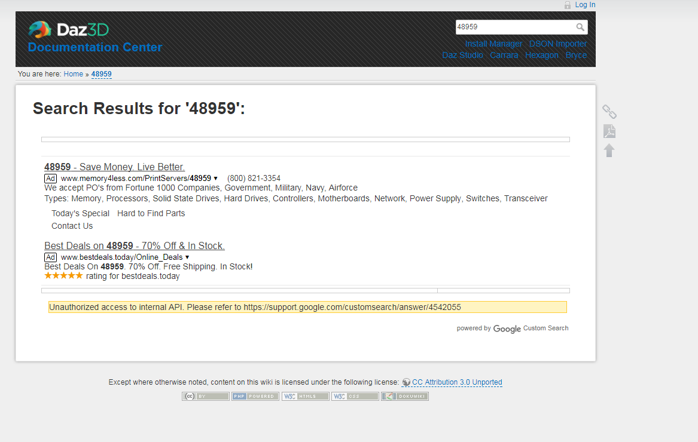Click the 48959 breadcrumb link
The height and width of the screenshot is (442, 698).
coord(102,74)
